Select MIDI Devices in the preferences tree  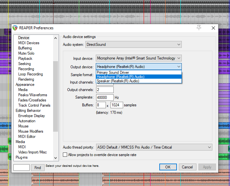pyautogui.click(x=29, y=43)
